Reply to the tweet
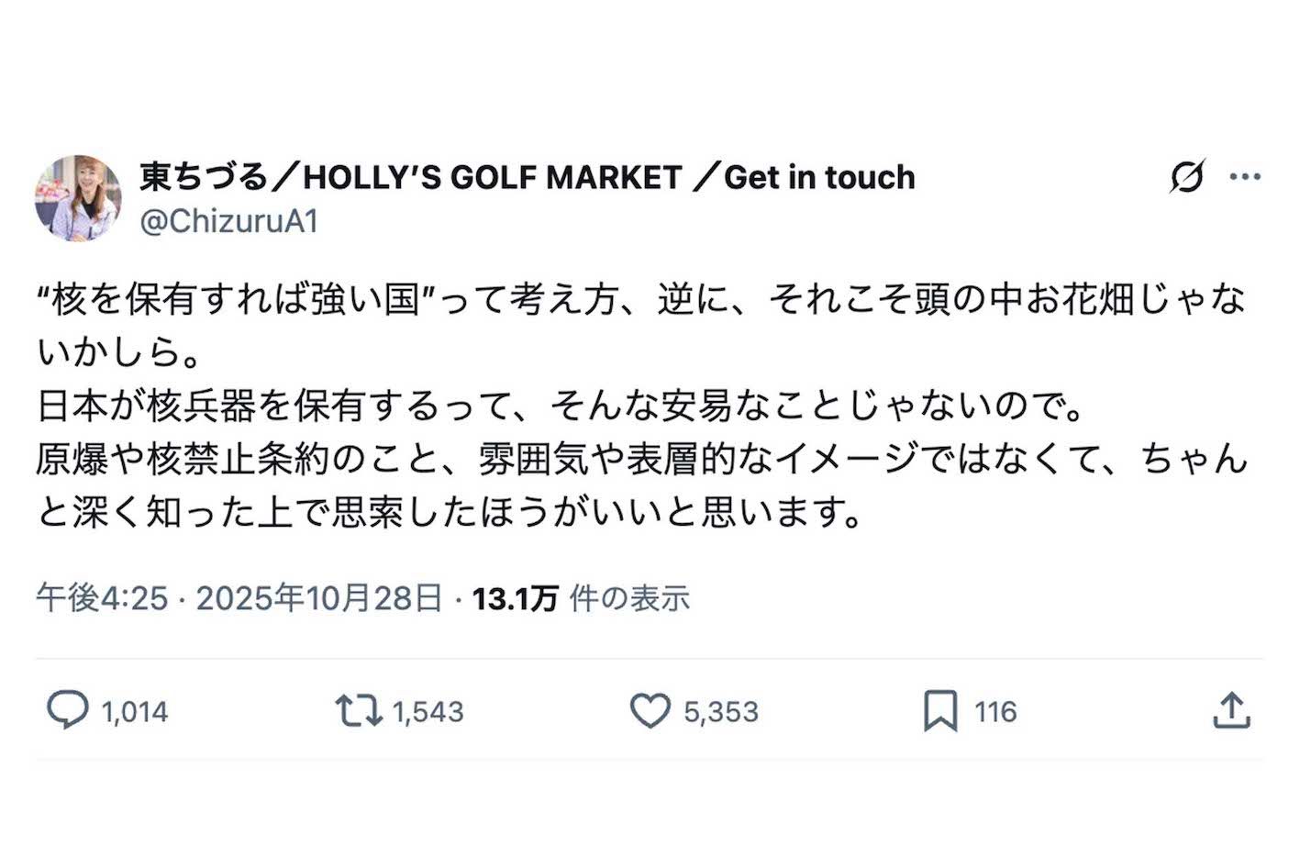 pos(69,710)
